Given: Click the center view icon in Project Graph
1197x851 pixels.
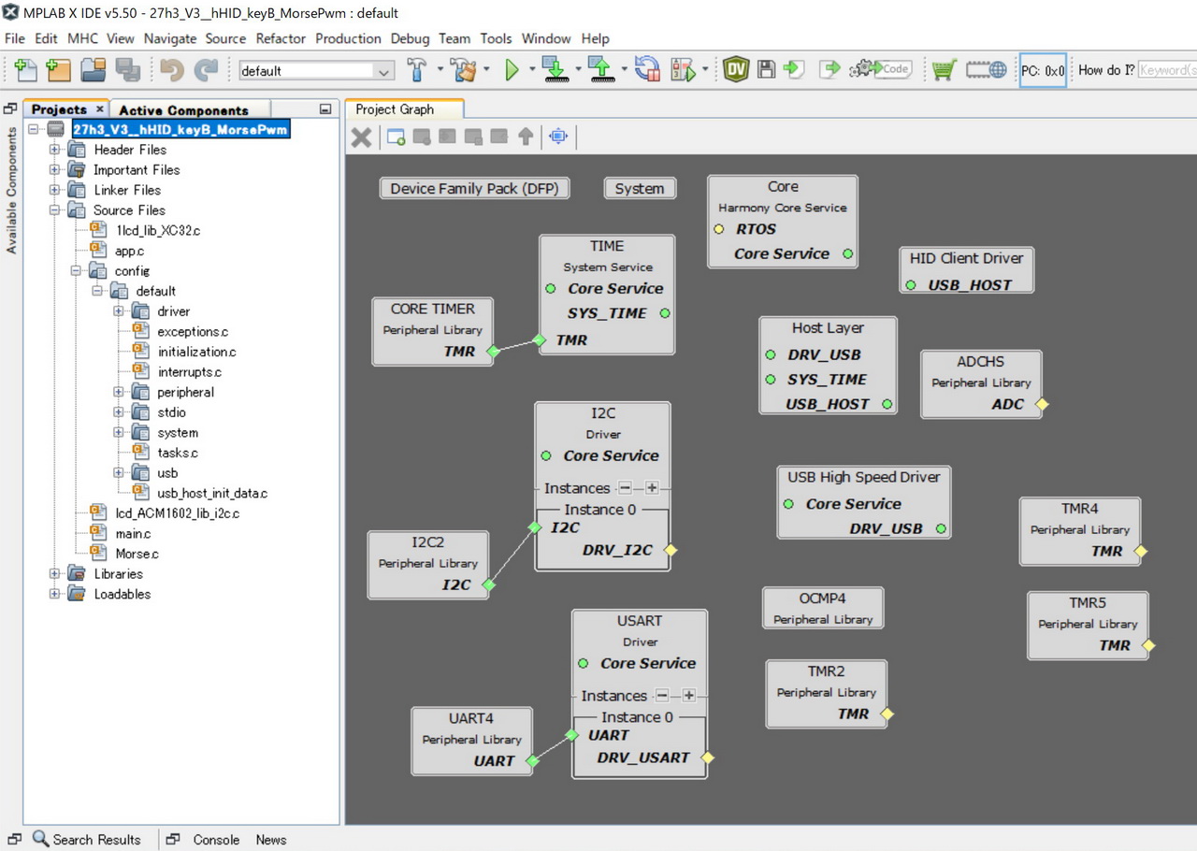Looking at the screenshot, I should click(558, 137).
